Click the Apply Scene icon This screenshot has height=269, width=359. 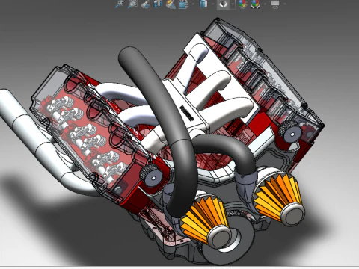click(x=255, y=4)
